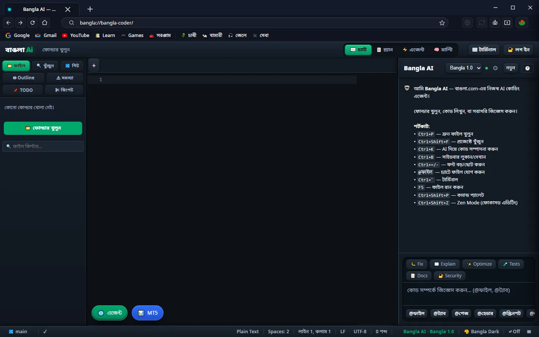
Task: Change the Bangla Dark theme in status bar
Action: 481,331
